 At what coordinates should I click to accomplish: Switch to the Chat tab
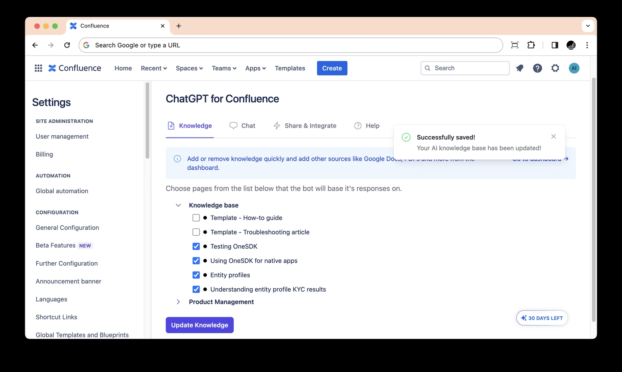tap(243, 126)
